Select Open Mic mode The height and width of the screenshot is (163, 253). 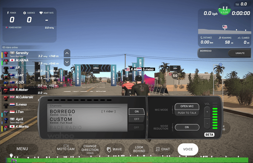pyautogui.click(x=187, y=106)
